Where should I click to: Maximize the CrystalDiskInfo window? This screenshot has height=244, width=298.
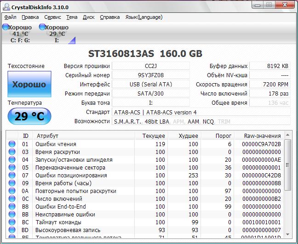click(269, 5)
